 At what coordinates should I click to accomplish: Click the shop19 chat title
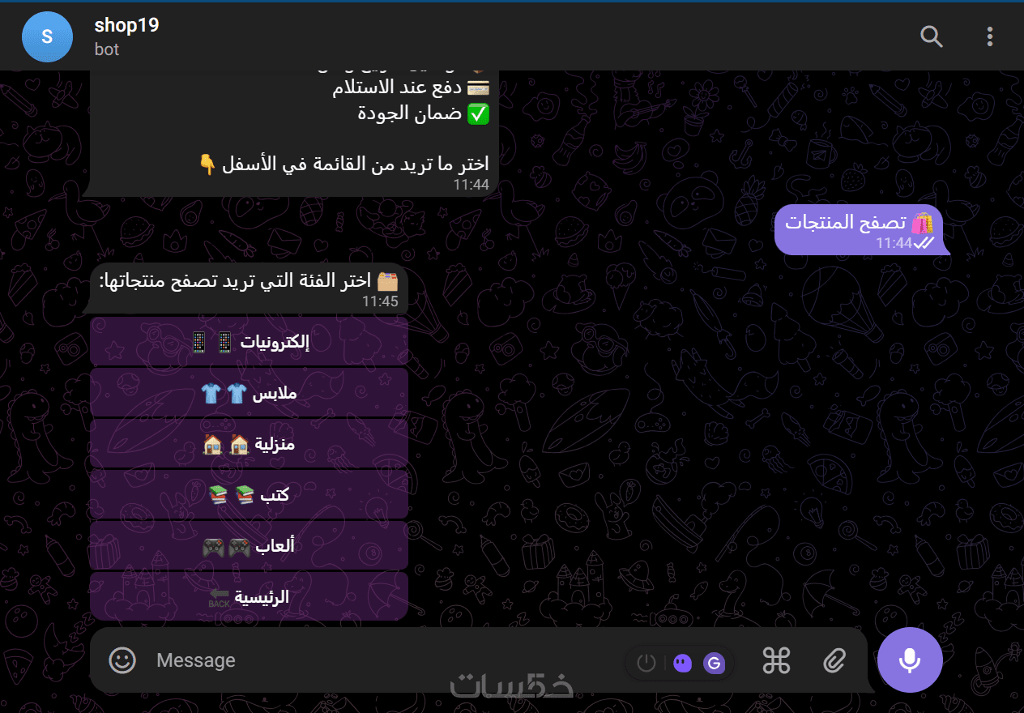(x=126, y=25)
